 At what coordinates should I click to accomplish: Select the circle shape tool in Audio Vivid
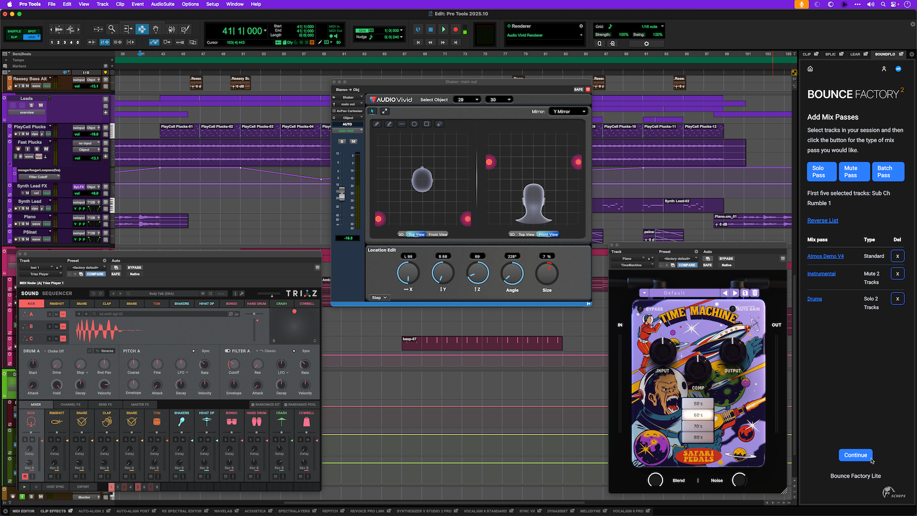[414, 124]
